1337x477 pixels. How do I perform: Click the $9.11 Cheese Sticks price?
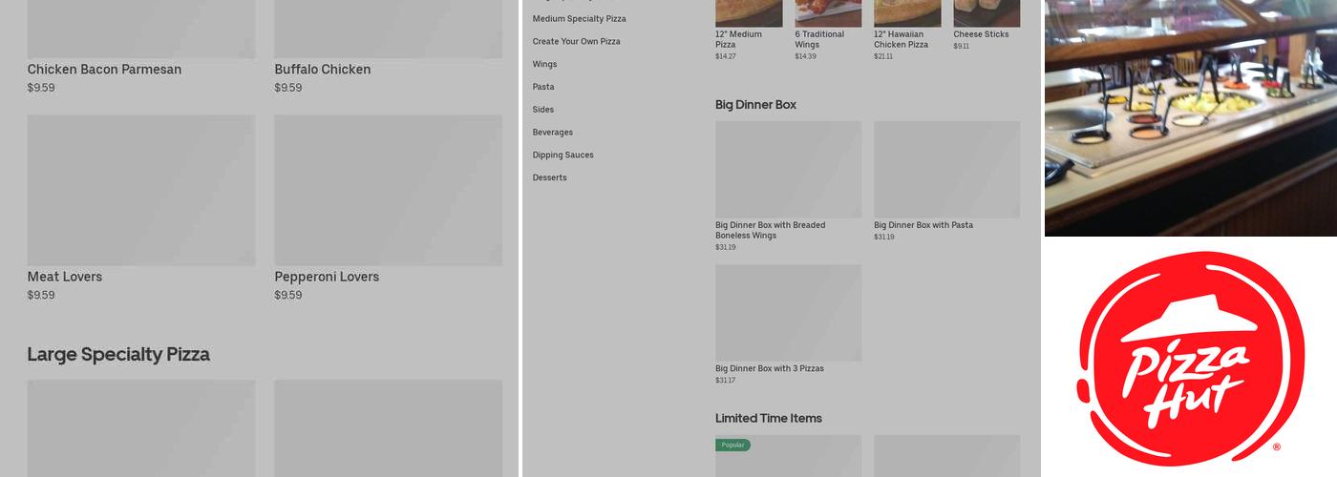click(x=962, y=46)
